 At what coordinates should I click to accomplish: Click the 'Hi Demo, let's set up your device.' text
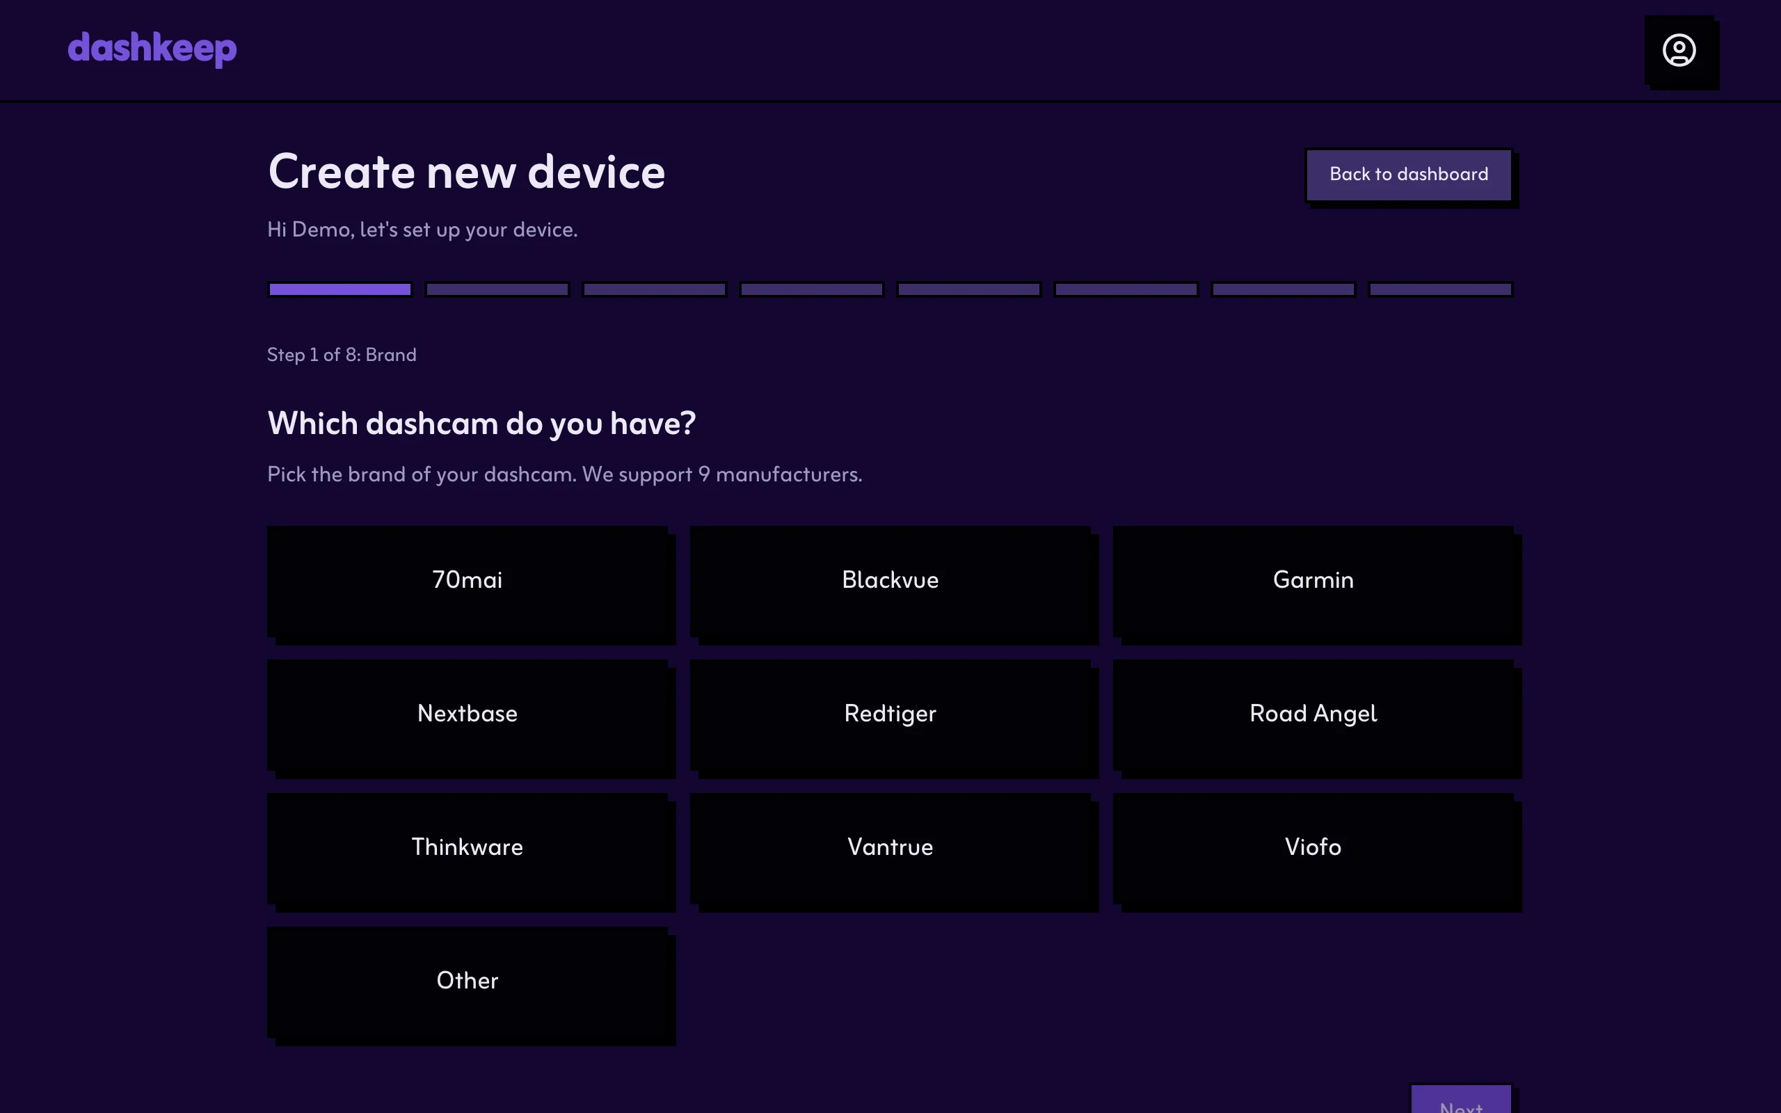coord(422,230)
